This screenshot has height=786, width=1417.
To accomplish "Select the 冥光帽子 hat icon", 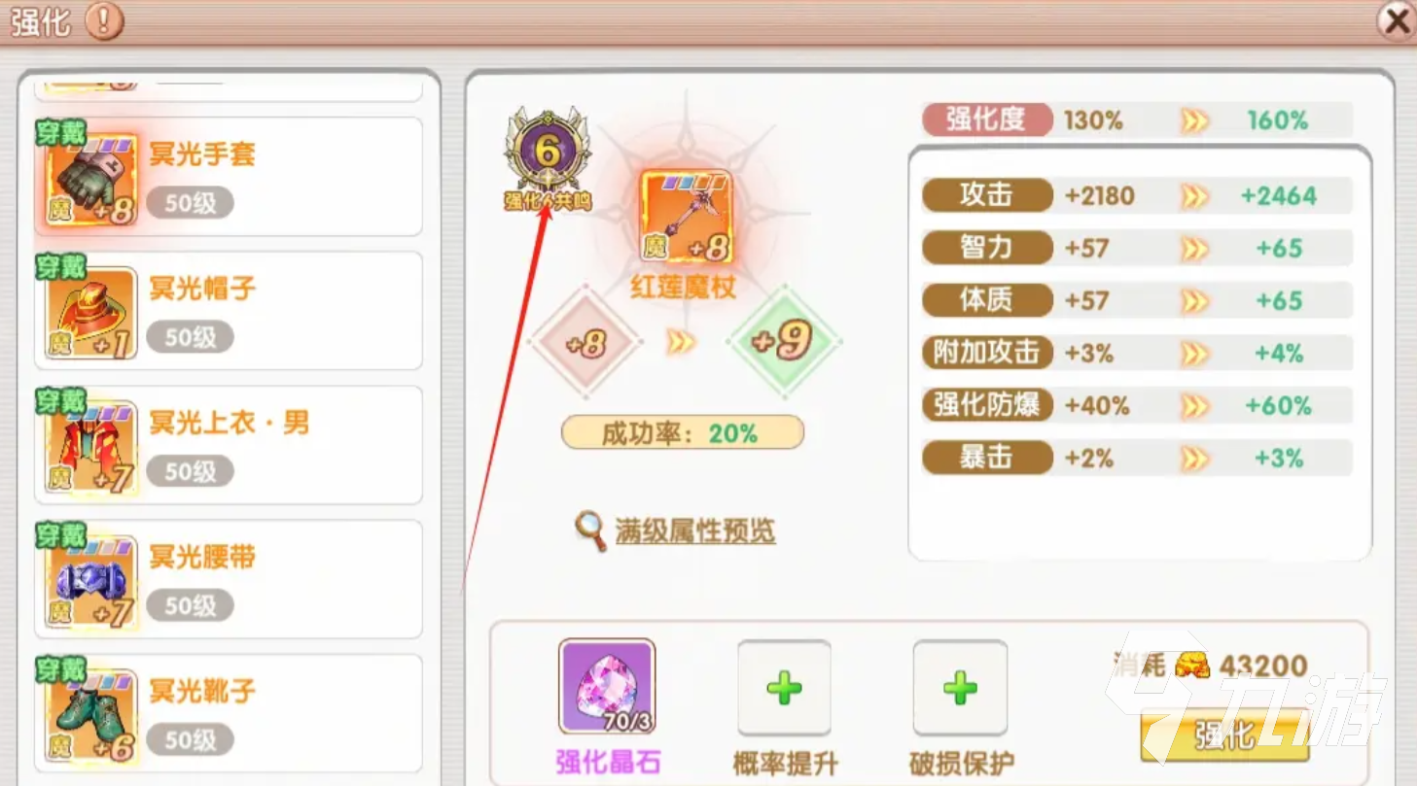I will coord(91,311).
